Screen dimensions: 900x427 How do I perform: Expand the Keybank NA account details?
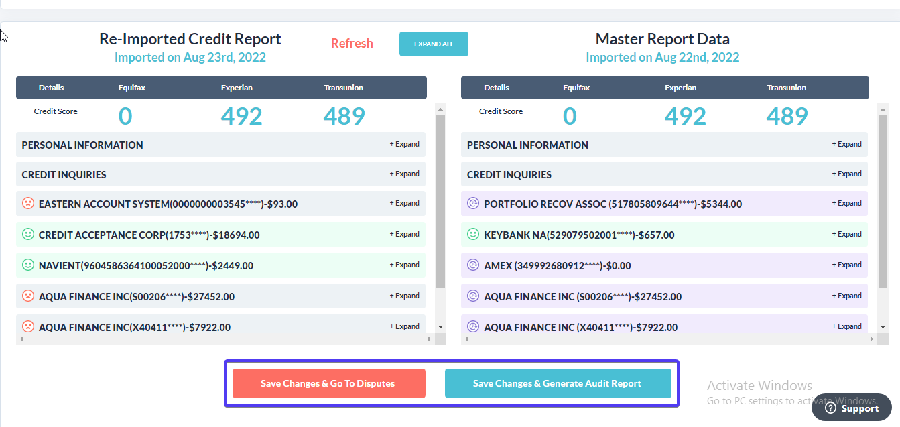point(849,234)
